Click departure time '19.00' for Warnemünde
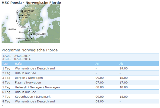This screenshot has height=108, width=160. [x=123, y=68]
